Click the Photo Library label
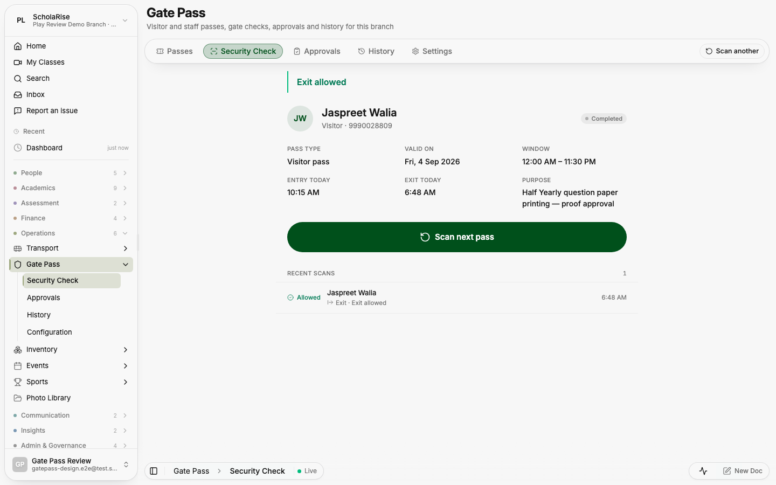The height and width of the screenshot is (485, 776). [48, 398]
